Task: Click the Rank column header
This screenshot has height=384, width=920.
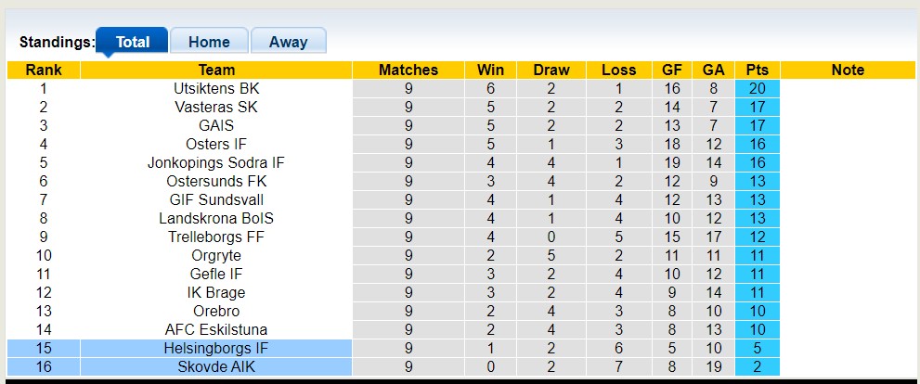Action: tap(44, 70)
